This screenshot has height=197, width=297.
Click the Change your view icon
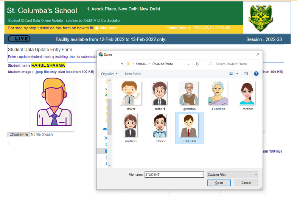(x=232, y=74)
